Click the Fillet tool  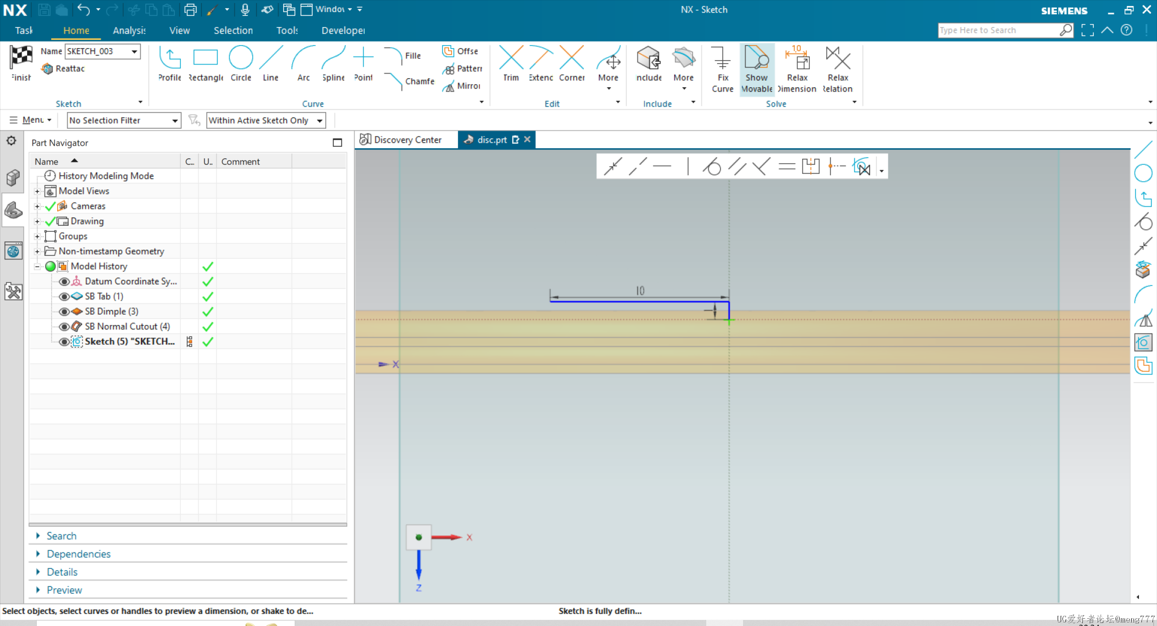403,55
